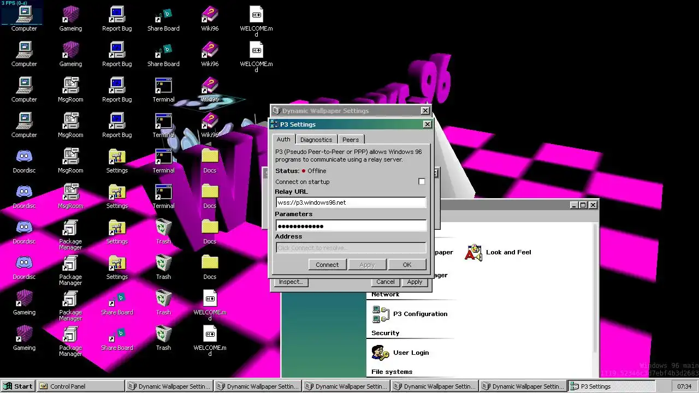
Task: Switch to the Auth tab
Action: (283, 139)
